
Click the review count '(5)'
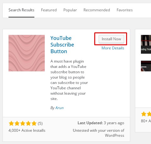tap(40, 124)
